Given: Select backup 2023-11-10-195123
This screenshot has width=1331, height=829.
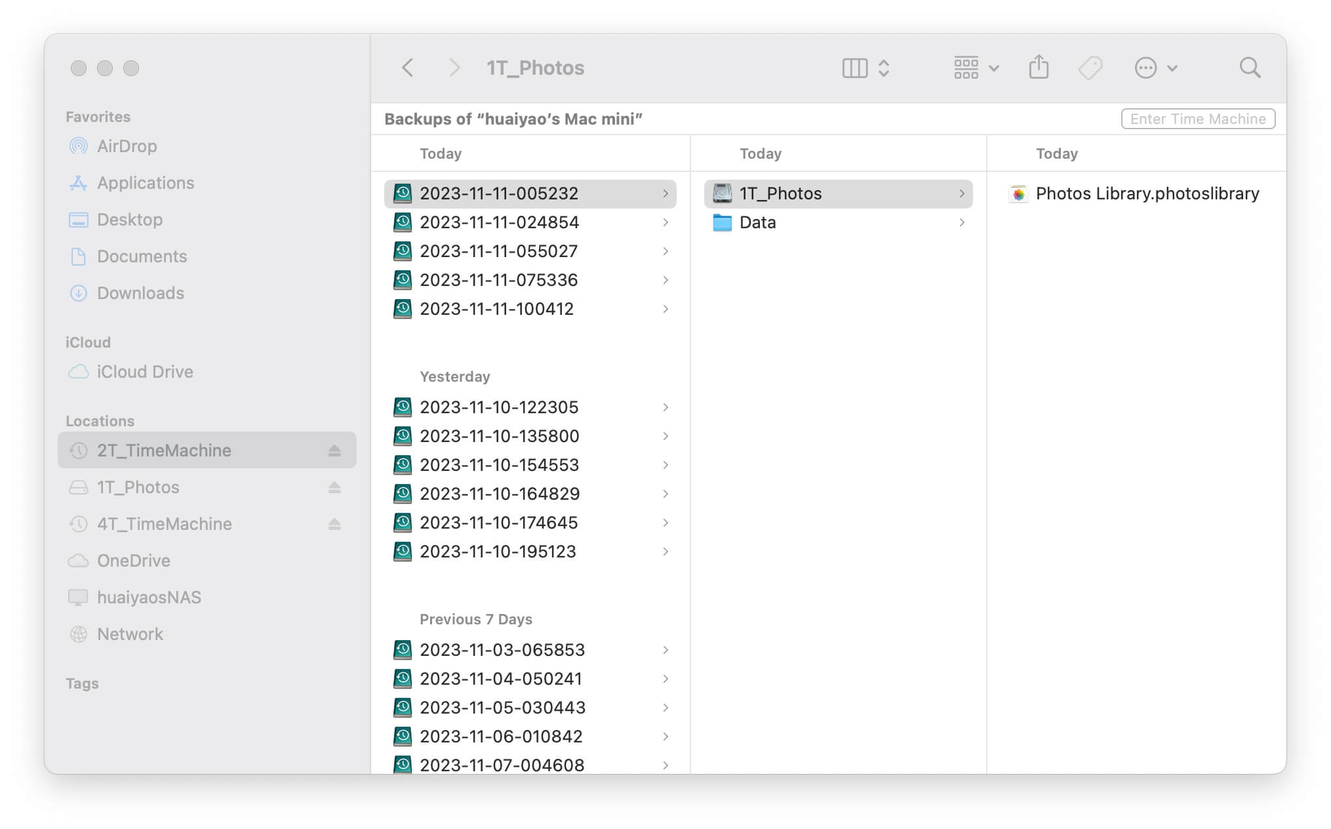Looking at the screenshot, I should pyautogui.click(x=530, y=552).
